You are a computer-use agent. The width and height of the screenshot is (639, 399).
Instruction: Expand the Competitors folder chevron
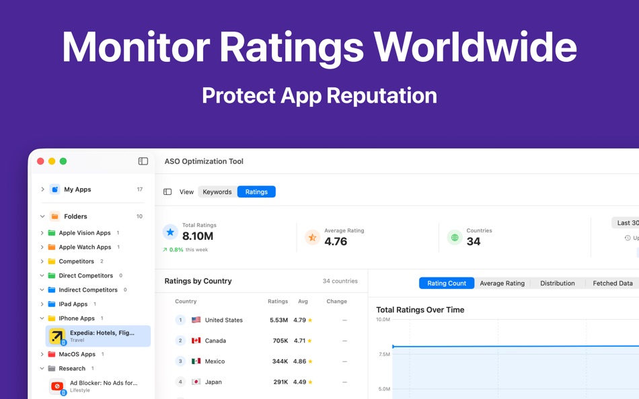tap(42, 261)
